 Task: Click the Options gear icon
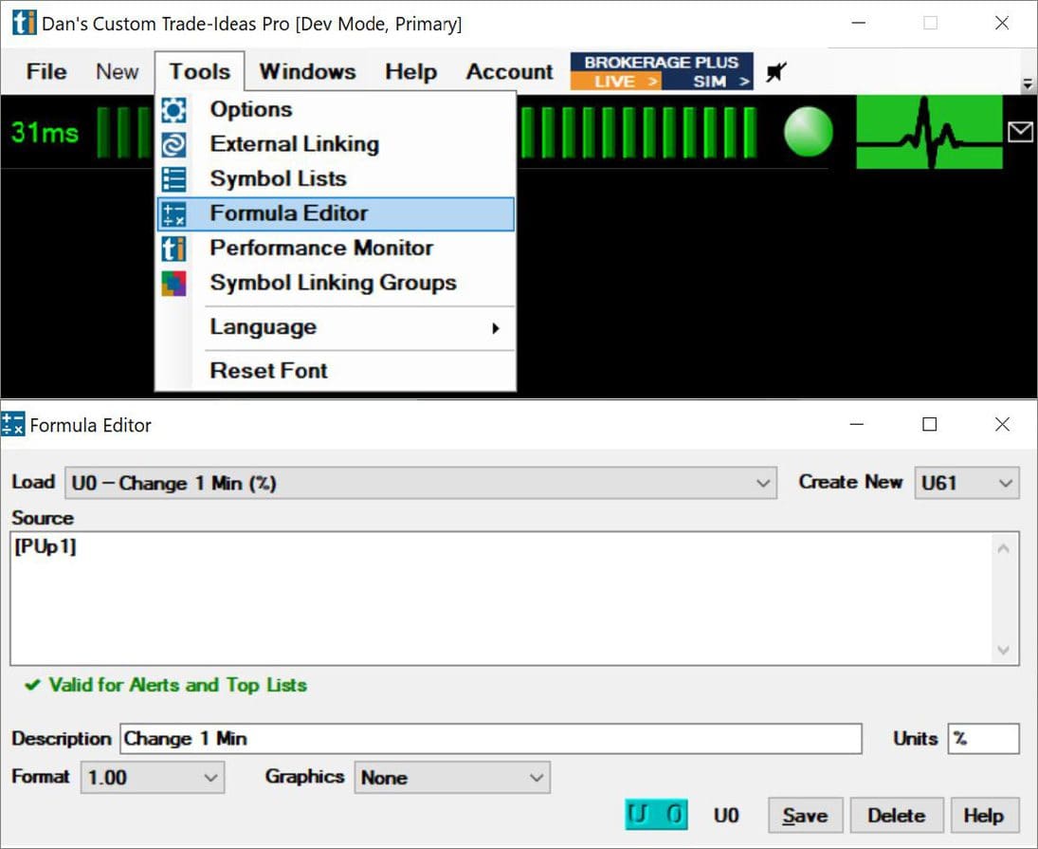click(173, 110)
